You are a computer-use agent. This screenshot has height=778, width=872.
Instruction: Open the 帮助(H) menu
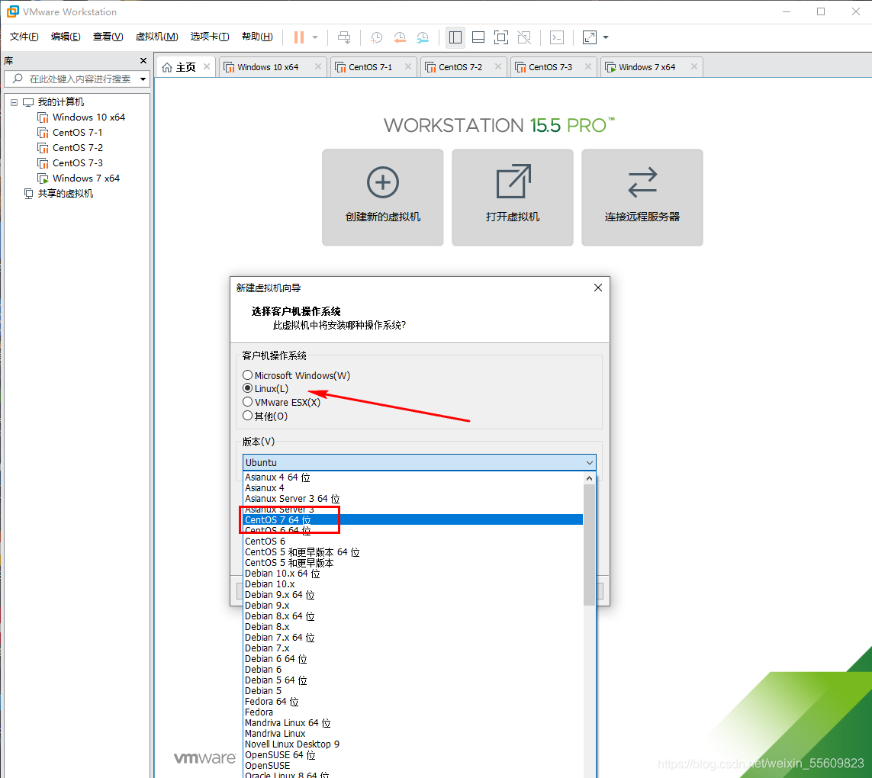pyautogui.click(x=257, y=37)
